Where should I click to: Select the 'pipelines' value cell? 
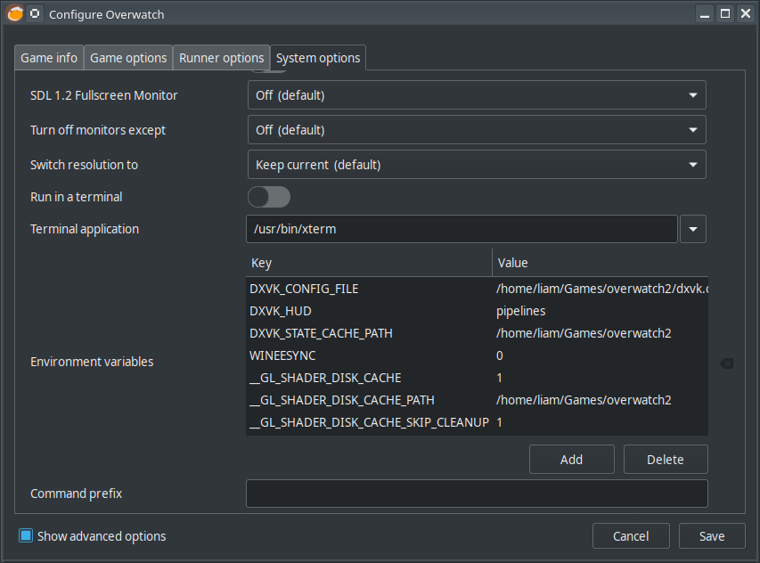pos(601,311)
